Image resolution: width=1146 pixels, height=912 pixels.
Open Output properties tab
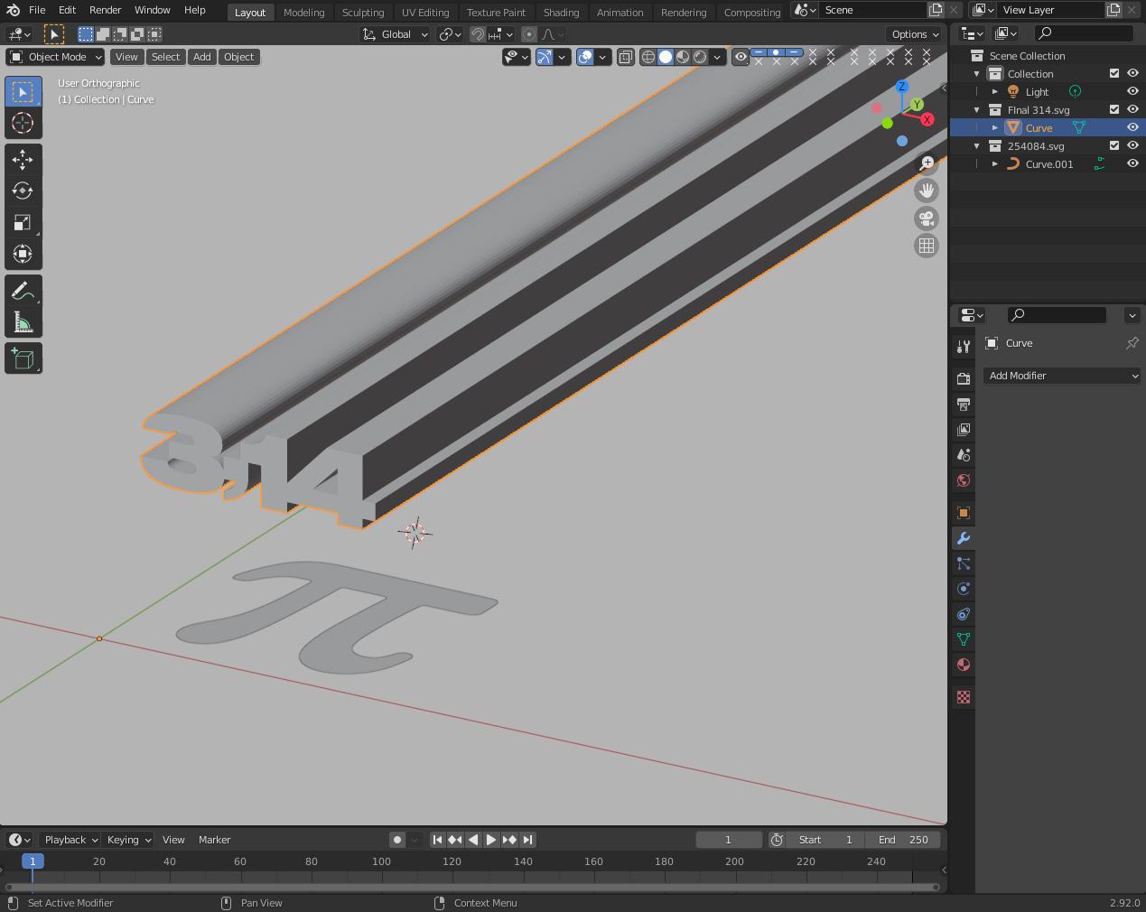[964, 404]
